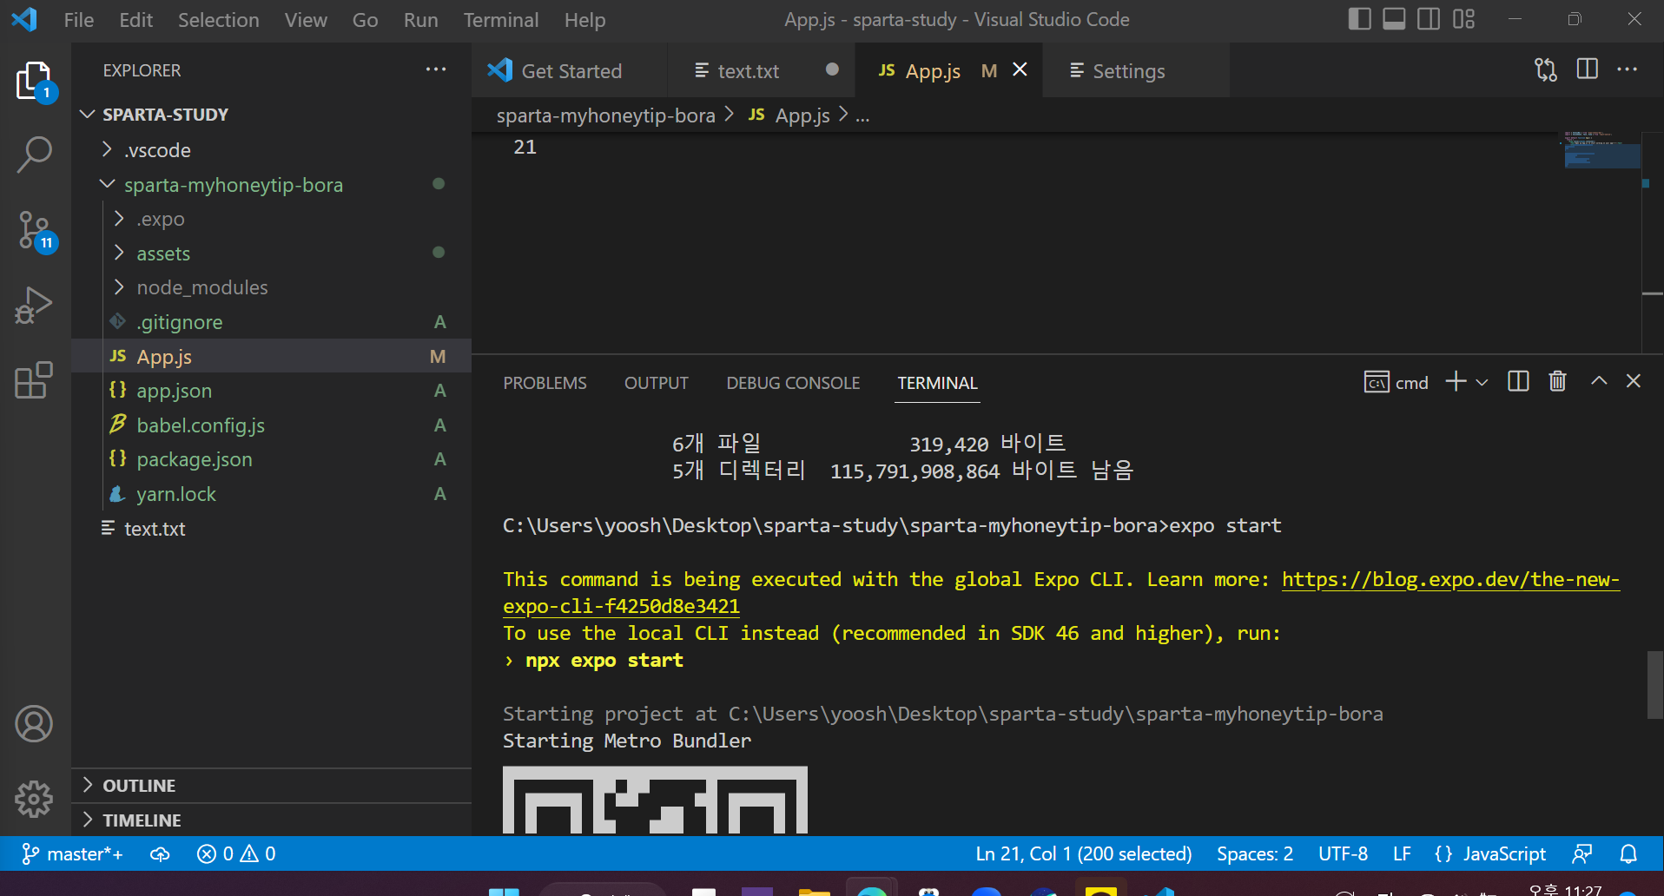Toggle primary side bar visibility
Image resolution: width=1664 pixels, height=896 pixels.
click(1360, 19)
